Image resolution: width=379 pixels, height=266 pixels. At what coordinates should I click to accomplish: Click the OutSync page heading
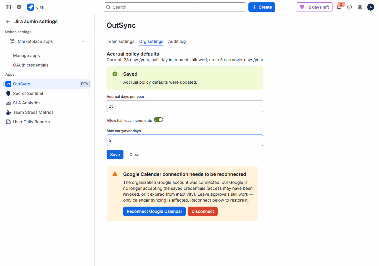(121, 25)
